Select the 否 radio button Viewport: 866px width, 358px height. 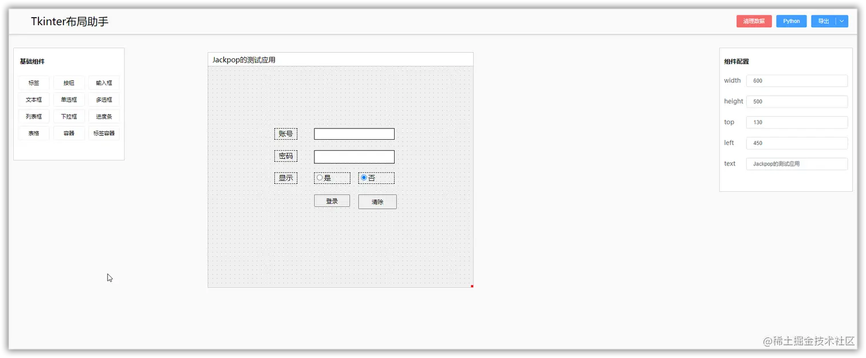[x=364, y=178]
